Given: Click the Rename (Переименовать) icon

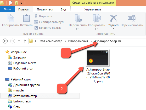Looking at the screenshot, I should tap(132, 18).
